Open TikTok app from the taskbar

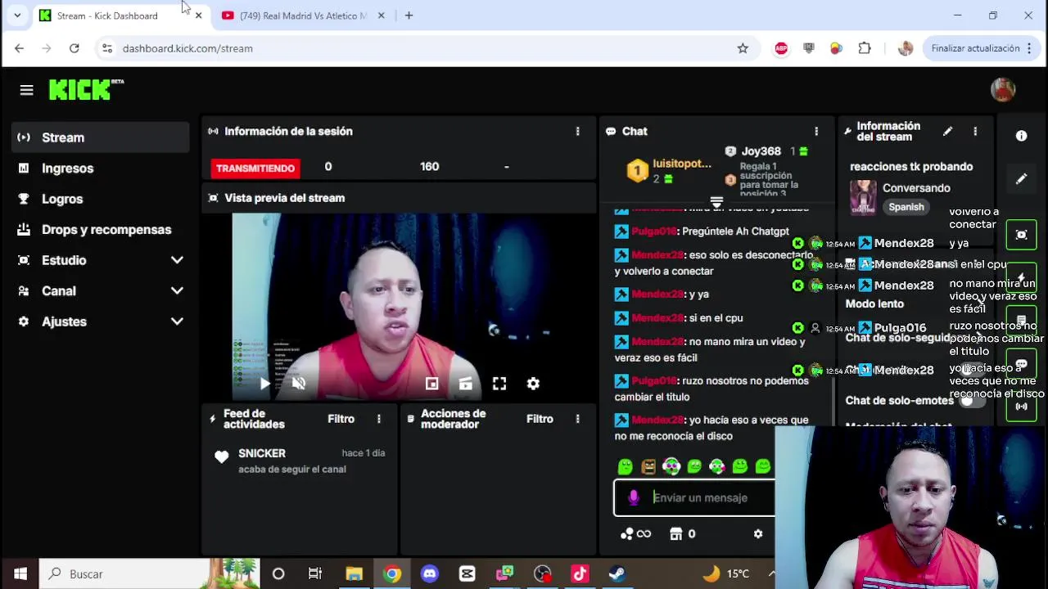(580, 573)
